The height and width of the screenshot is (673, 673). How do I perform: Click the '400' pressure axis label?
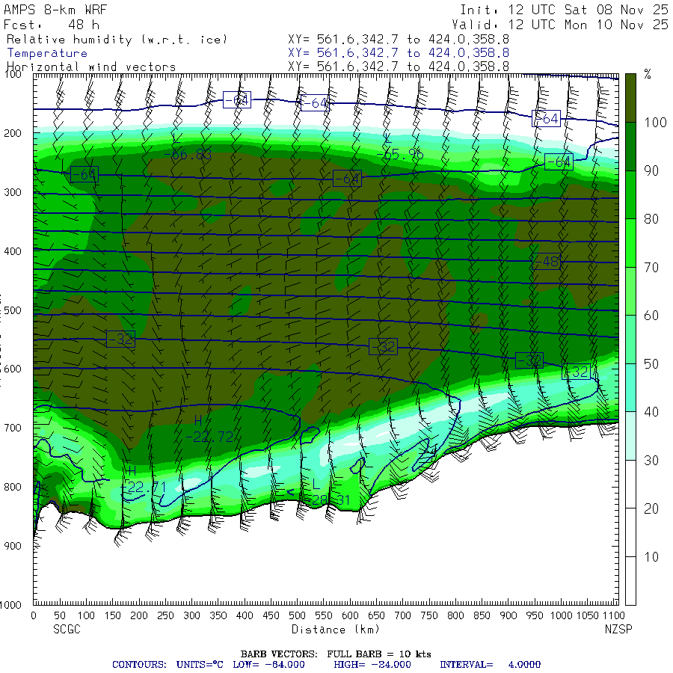(13, 251)
